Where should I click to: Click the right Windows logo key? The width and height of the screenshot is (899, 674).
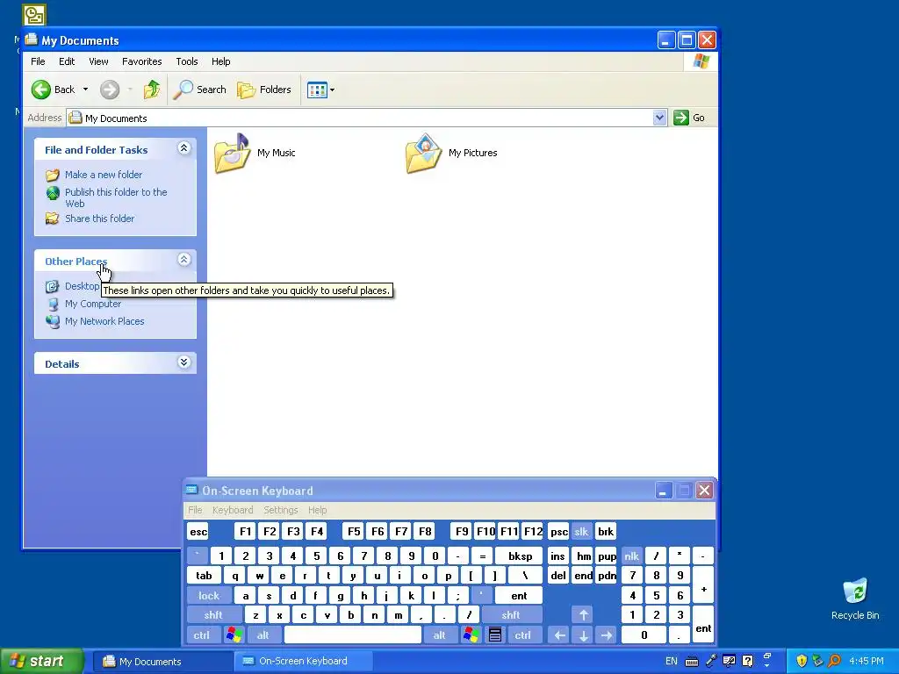point(471,635)
